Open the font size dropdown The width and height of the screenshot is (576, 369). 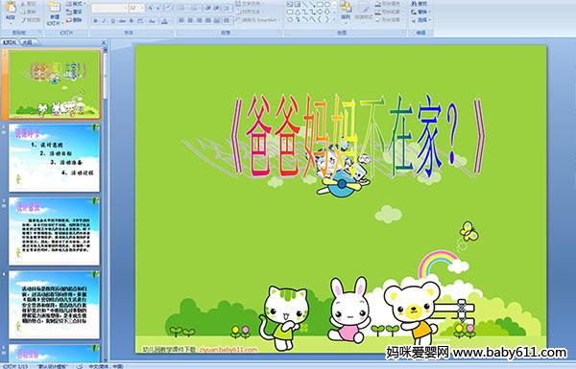pos(142,8)
